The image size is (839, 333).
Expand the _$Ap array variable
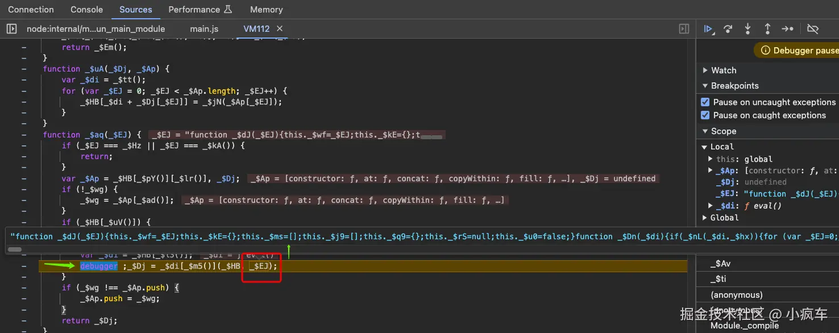[x=711, y=170]
